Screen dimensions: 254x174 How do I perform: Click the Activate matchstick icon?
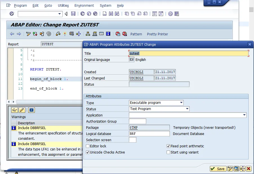tap(65, 34)
